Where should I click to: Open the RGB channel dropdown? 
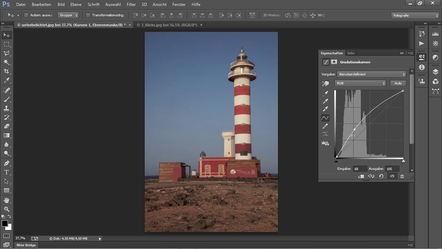click(x=360, y=83)
